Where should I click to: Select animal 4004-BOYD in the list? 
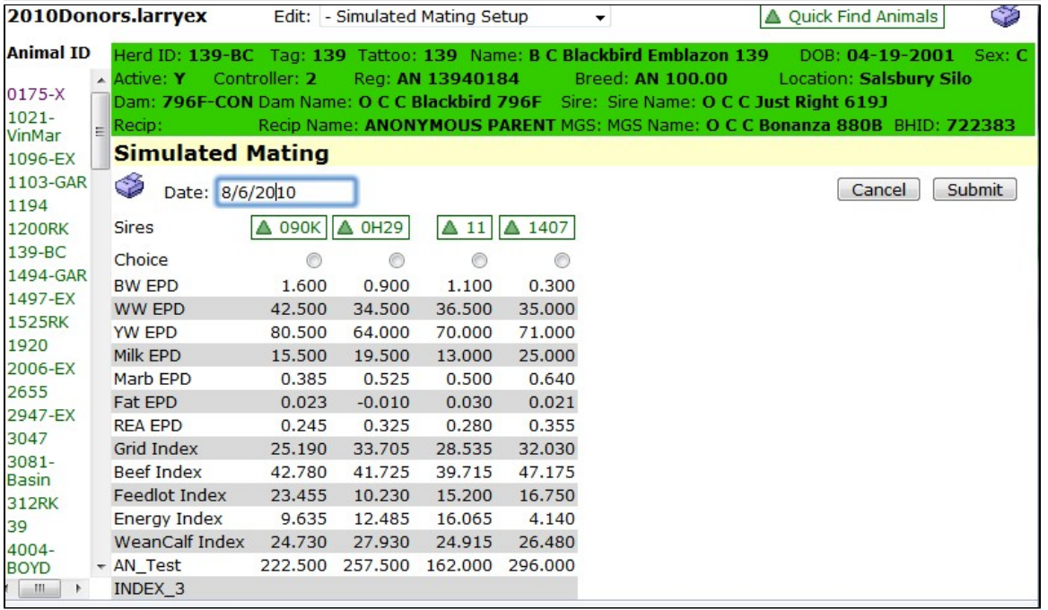(x=31, y=559)
